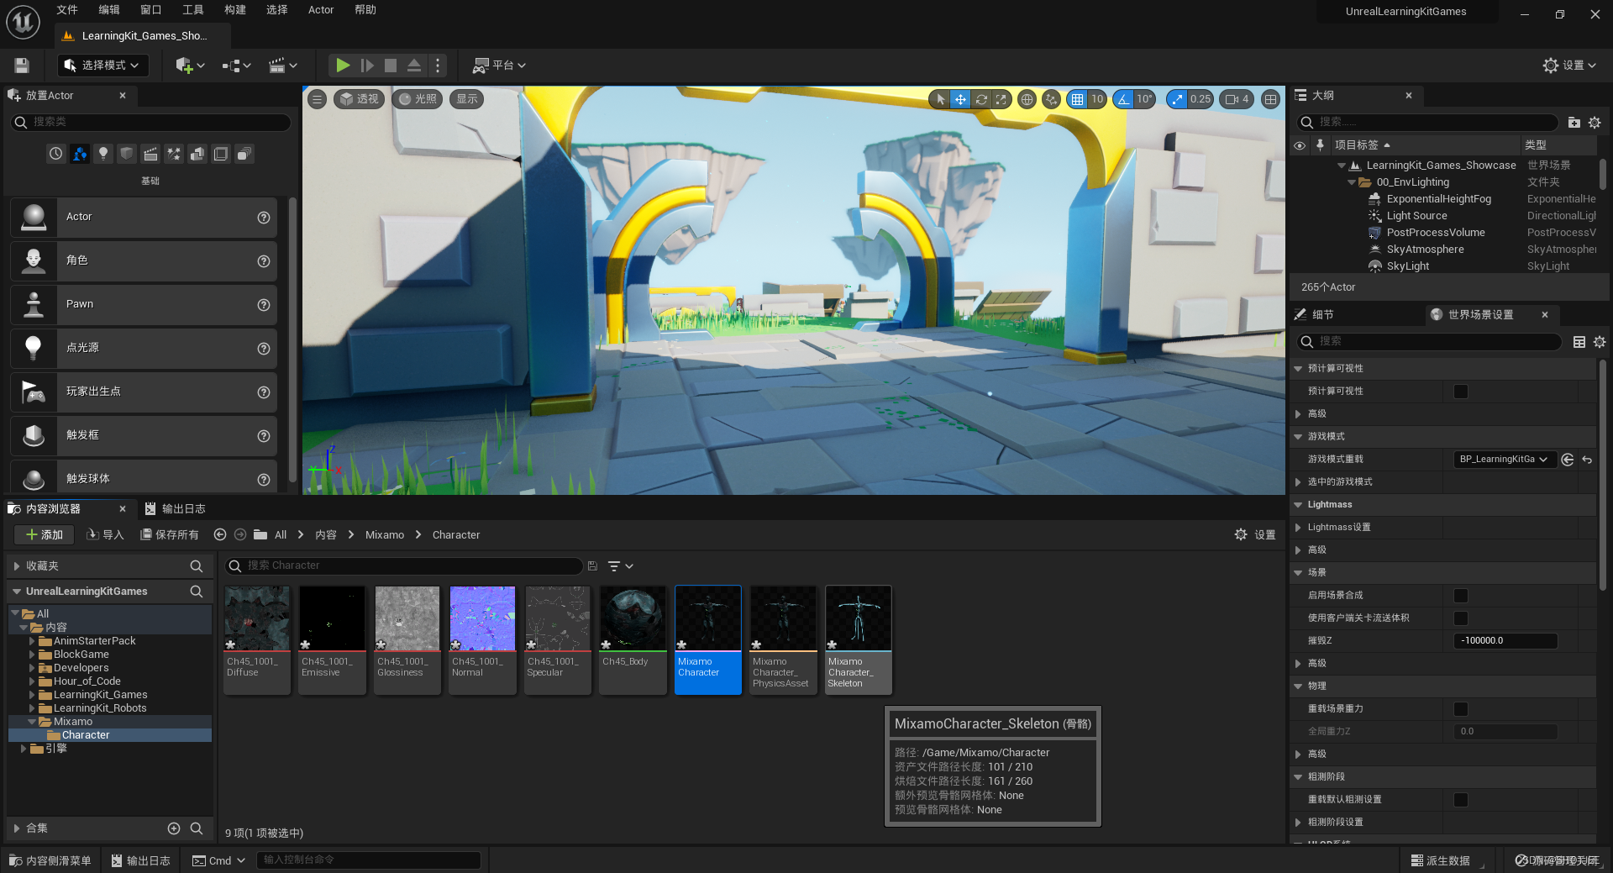Click the Skip Frame playback button
This screenshot has width=1613, height=873.
pos(367,66)
